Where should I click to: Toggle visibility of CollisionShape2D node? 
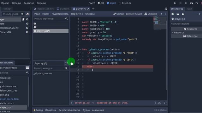coord(27,28)
